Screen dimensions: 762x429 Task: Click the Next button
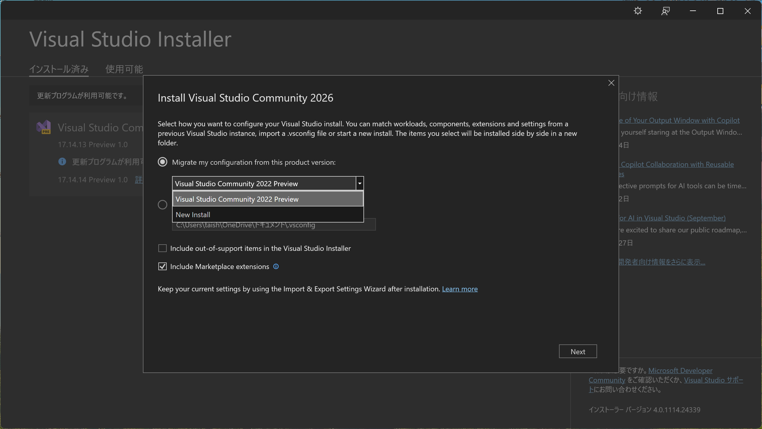pos(578,352)
